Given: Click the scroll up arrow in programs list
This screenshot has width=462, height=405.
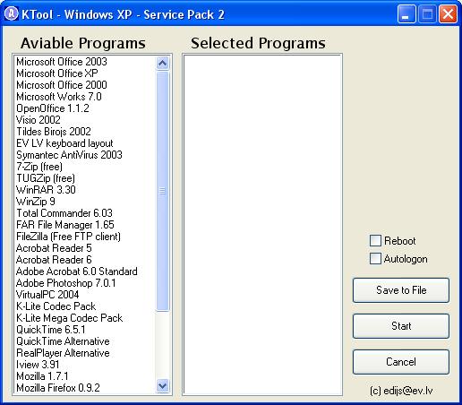Looking at the screenshot, I should pos(162,63).
